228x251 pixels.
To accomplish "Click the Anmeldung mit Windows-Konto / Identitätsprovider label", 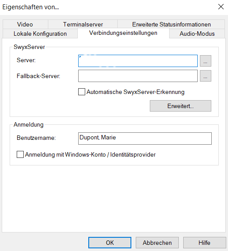I will click(x=90, y=155).
